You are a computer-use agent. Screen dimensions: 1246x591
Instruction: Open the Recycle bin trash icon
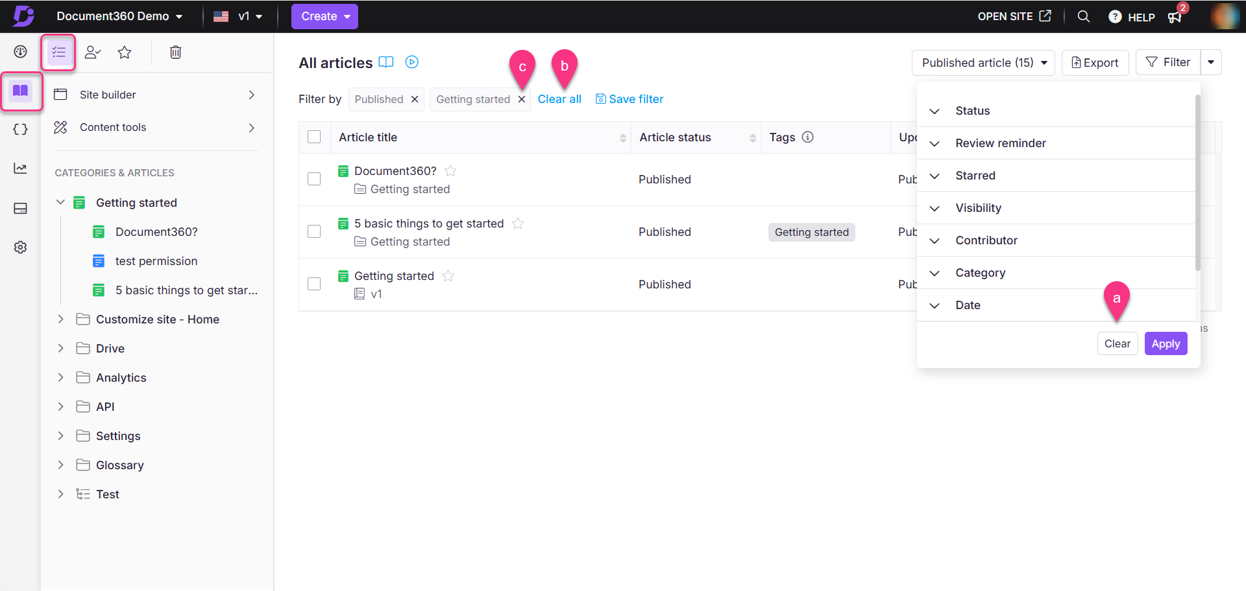point(175,52)
